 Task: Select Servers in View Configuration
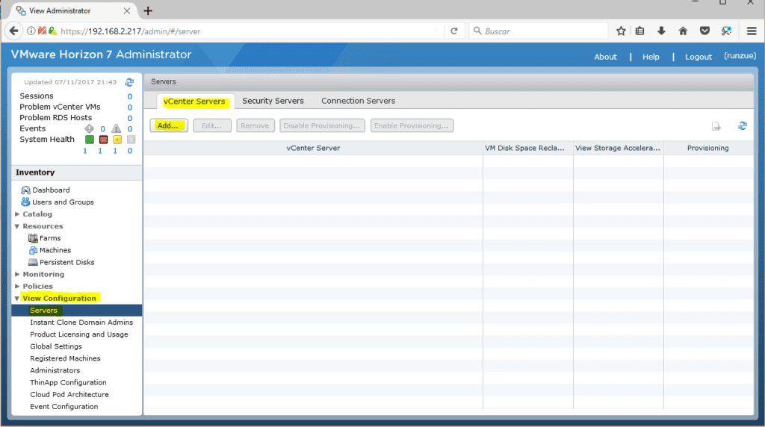pyautogui.click(x=77, y=311)
